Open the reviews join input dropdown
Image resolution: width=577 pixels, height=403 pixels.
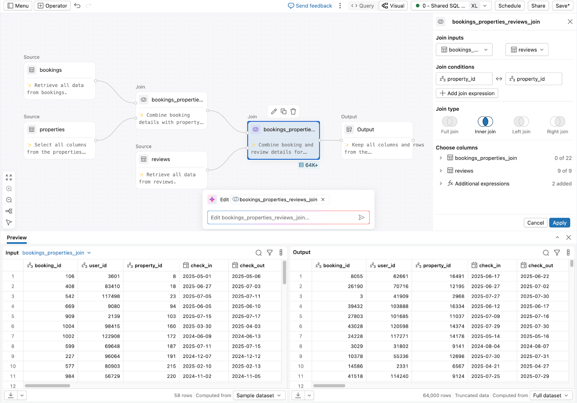click(527, 49)
